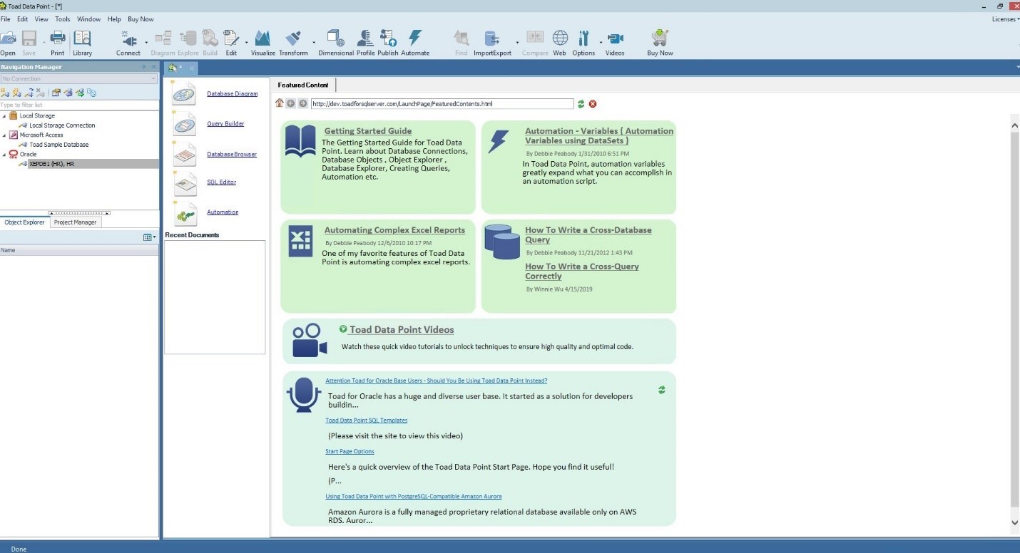Click the red stop icon beside URL
Viewport: 1020px width, 553px height.
click(x=593, y=104)
